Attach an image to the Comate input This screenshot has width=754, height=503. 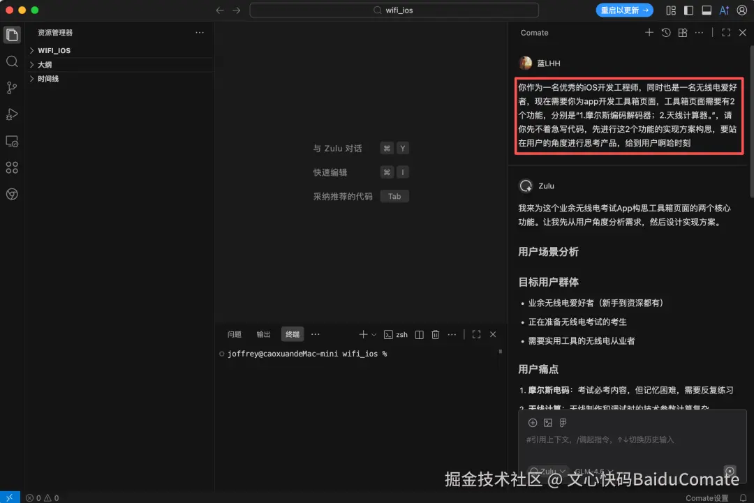[x=548, y=423]
